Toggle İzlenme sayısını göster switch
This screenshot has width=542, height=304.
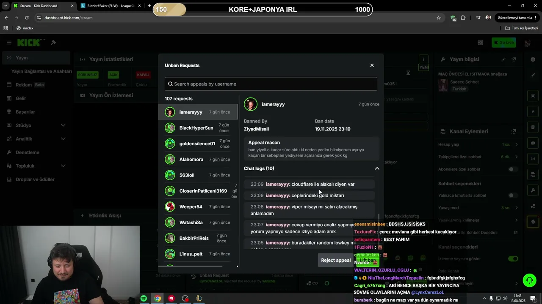tap(513, 258)
